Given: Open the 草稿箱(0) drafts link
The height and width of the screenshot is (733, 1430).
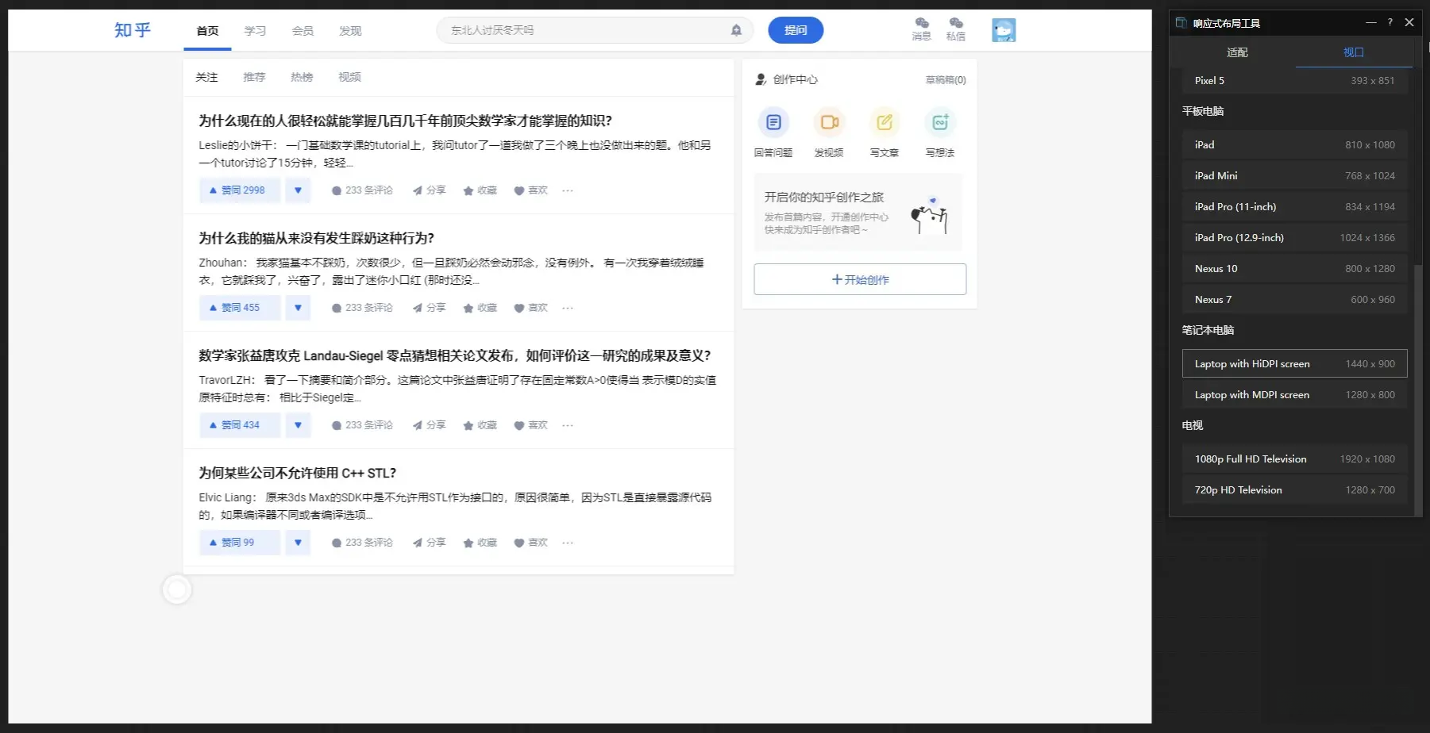Looking at the screenshot, I should [x=946, y=79].
